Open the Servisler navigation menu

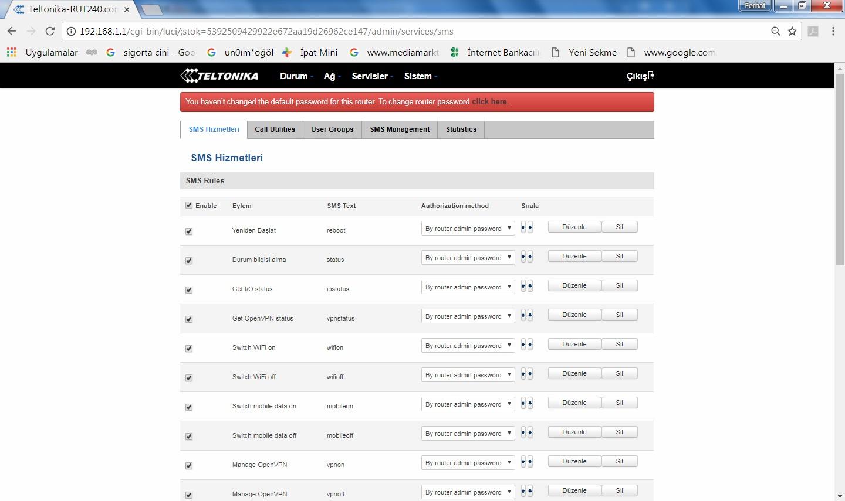pyautogui.click(x=372, y=76)
